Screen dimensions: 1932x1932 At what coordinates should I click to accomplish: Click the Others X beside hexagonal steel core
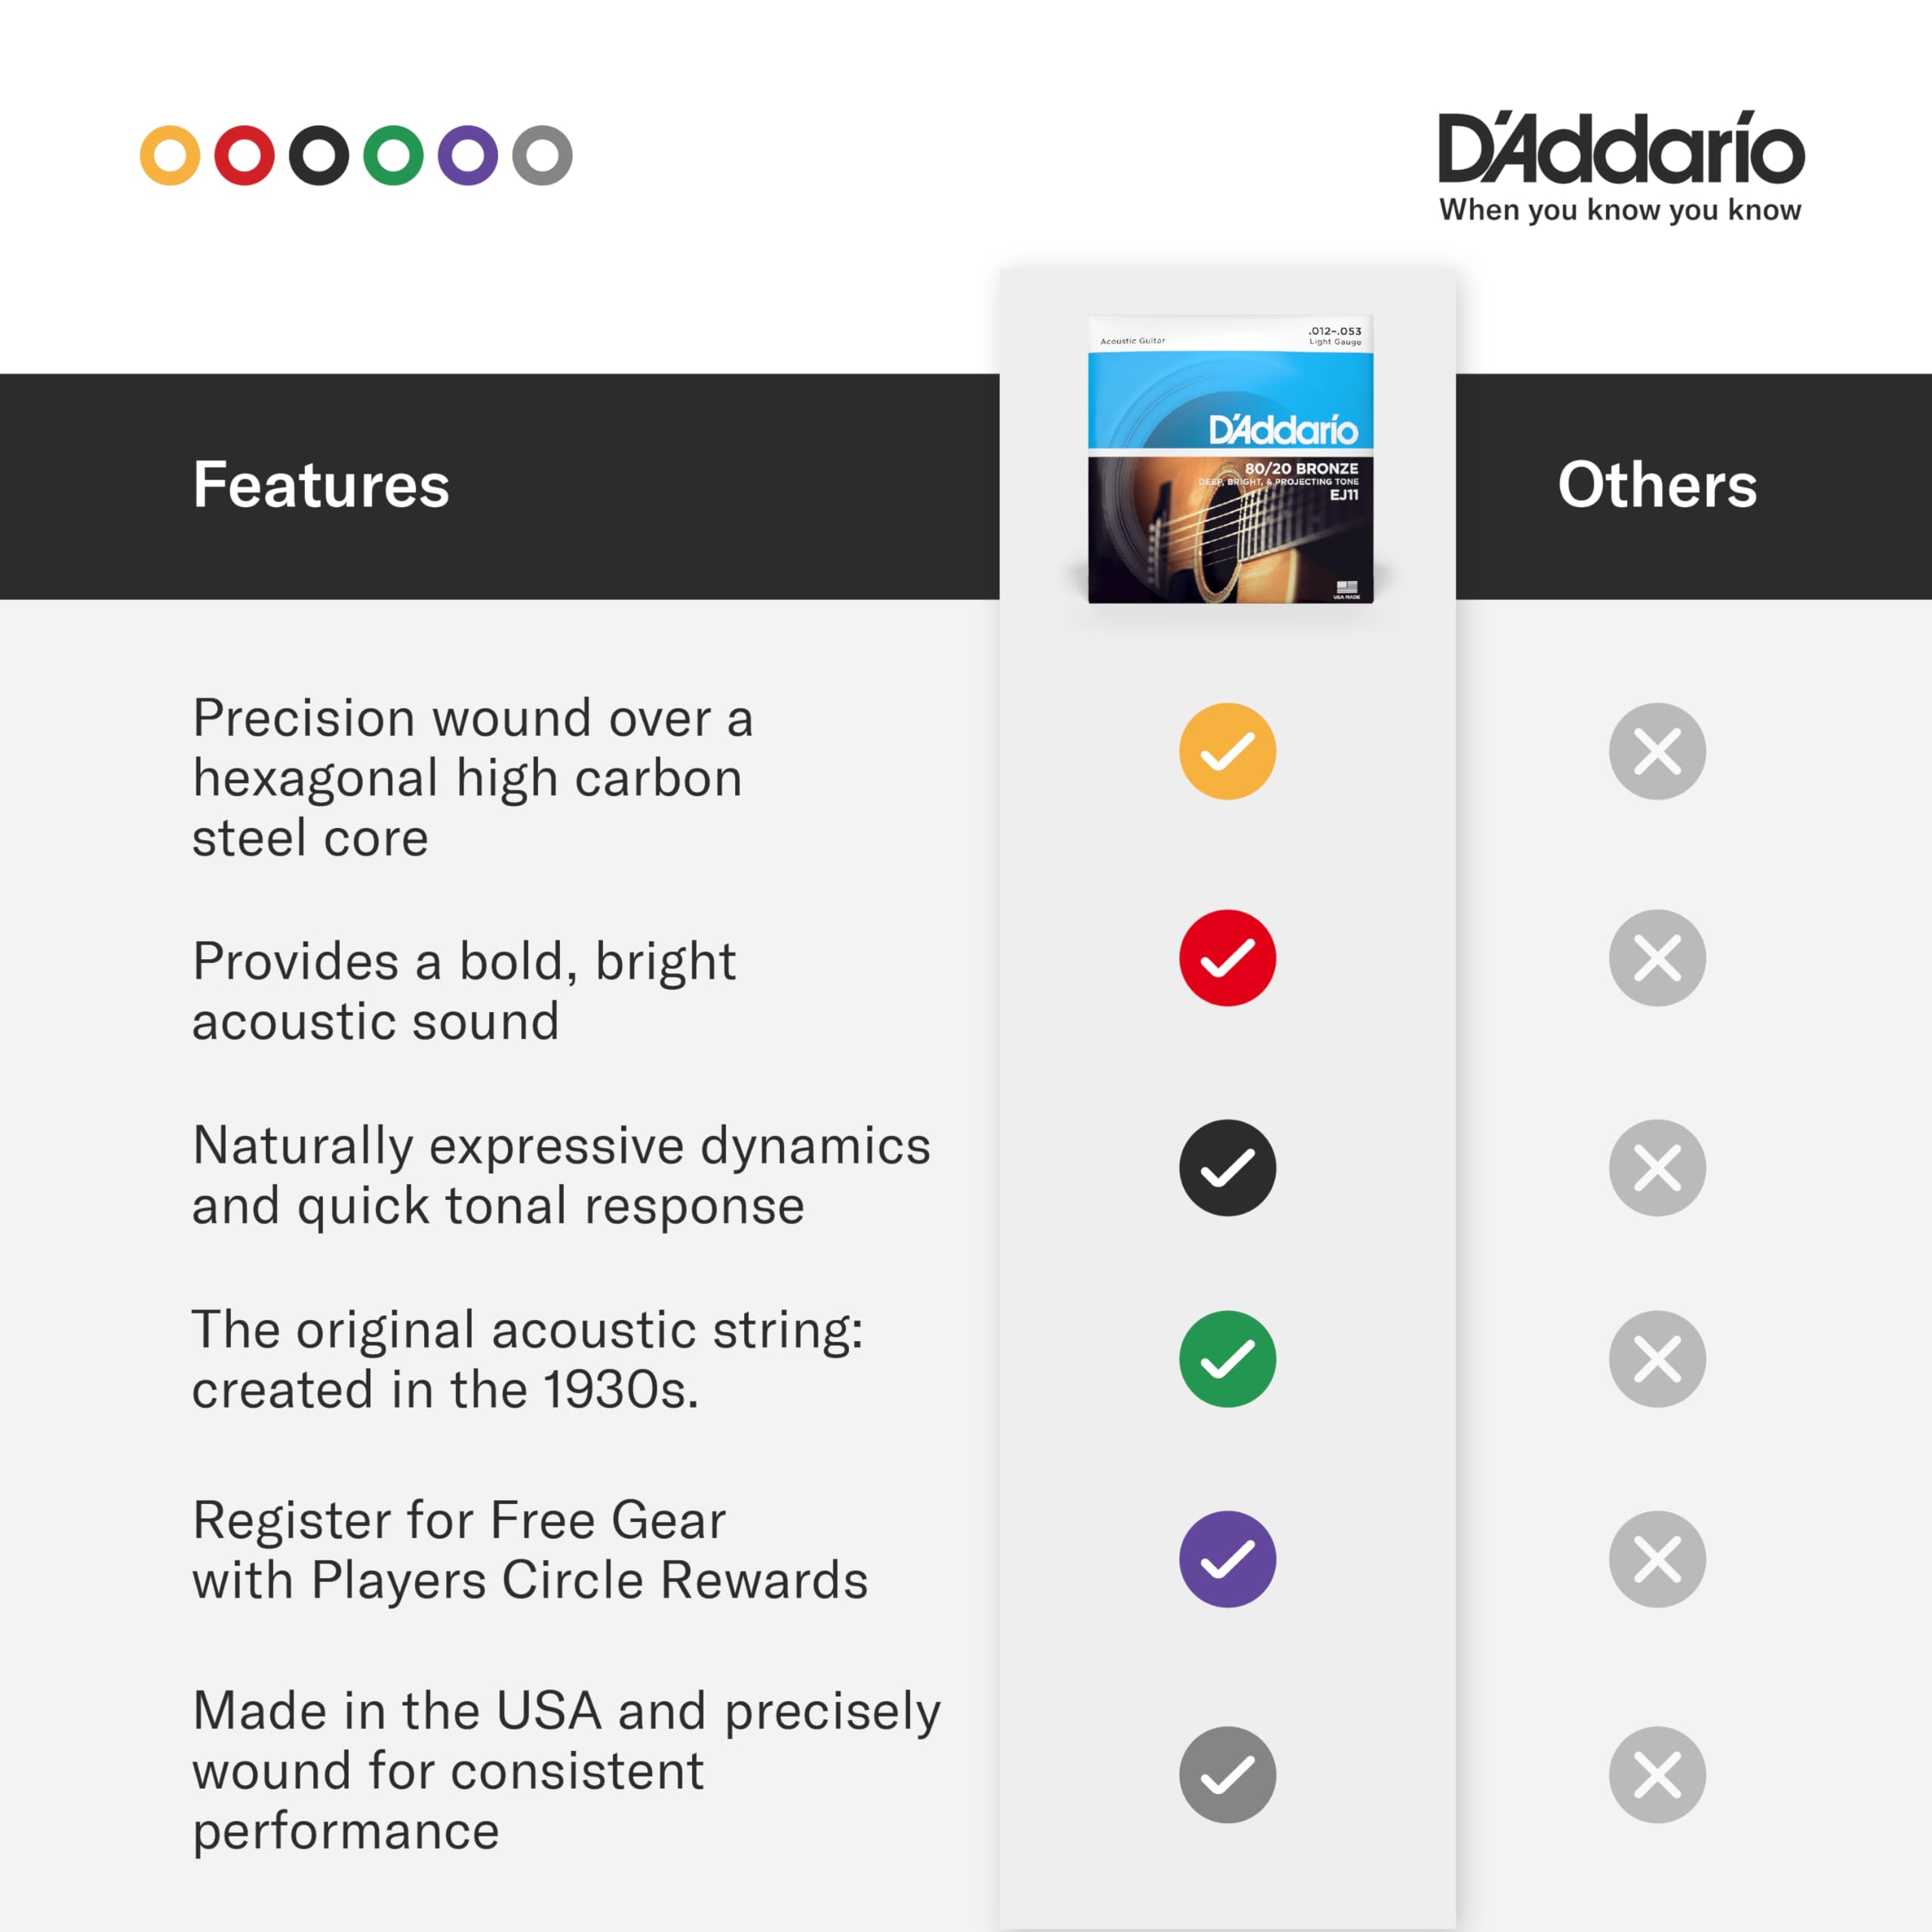pos(1657,751)
